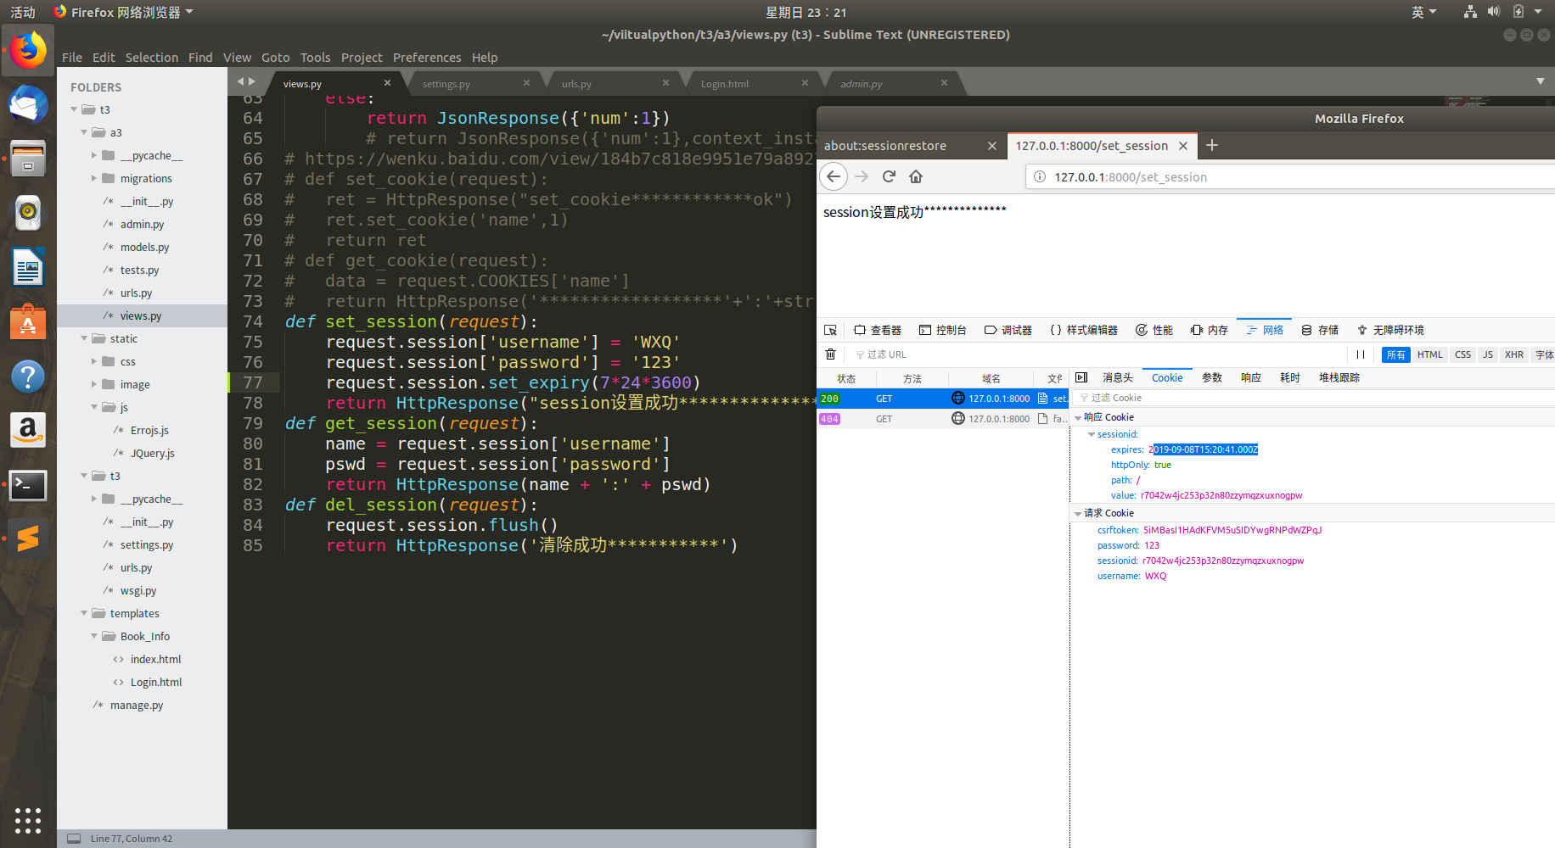Open JQuery.js in the sidebar
Image resolution: width=1555 pixels, height=848 pixels.
tap(152, 453)
